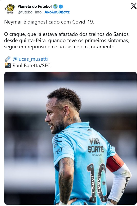Viewport: 137px width, 206px height.
Task: Click the newspaper emoji before lucas_musetti
Action: click(7, 59)
